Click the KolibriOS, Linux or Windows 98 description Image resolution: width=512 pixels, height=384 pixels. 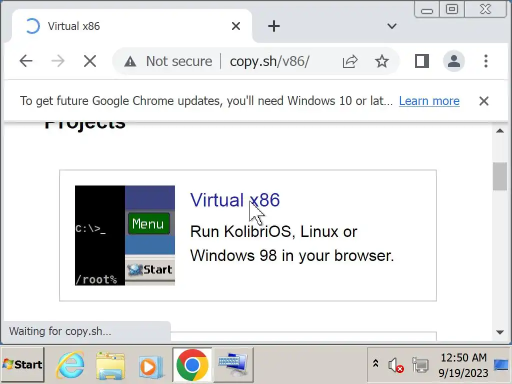coord(292,243)
